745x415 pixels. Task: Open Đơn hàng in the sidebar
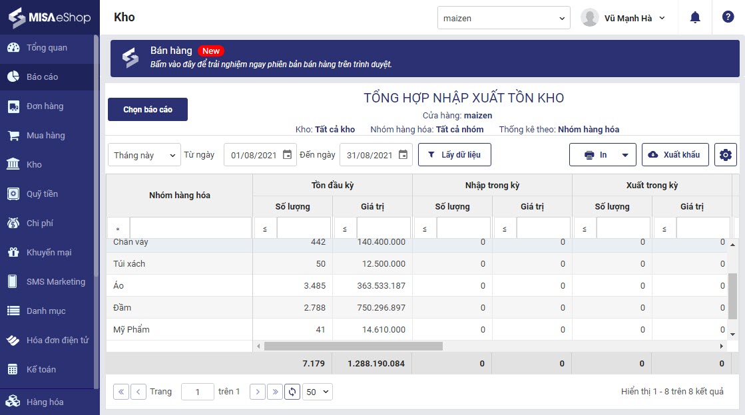tap(45, 106)
